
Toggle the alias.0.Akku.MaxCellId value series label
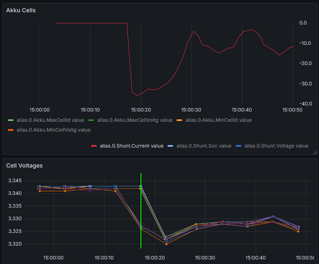point(50,120)
